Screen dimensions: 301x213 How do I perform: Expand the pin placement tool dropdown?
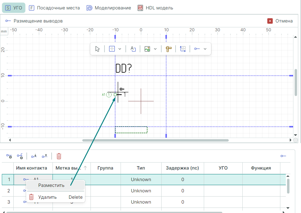point(205,49)
